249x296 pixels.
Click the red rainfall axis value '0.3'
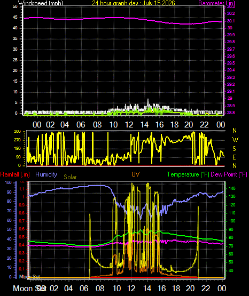pyautogui.click(x=22, y=253)
